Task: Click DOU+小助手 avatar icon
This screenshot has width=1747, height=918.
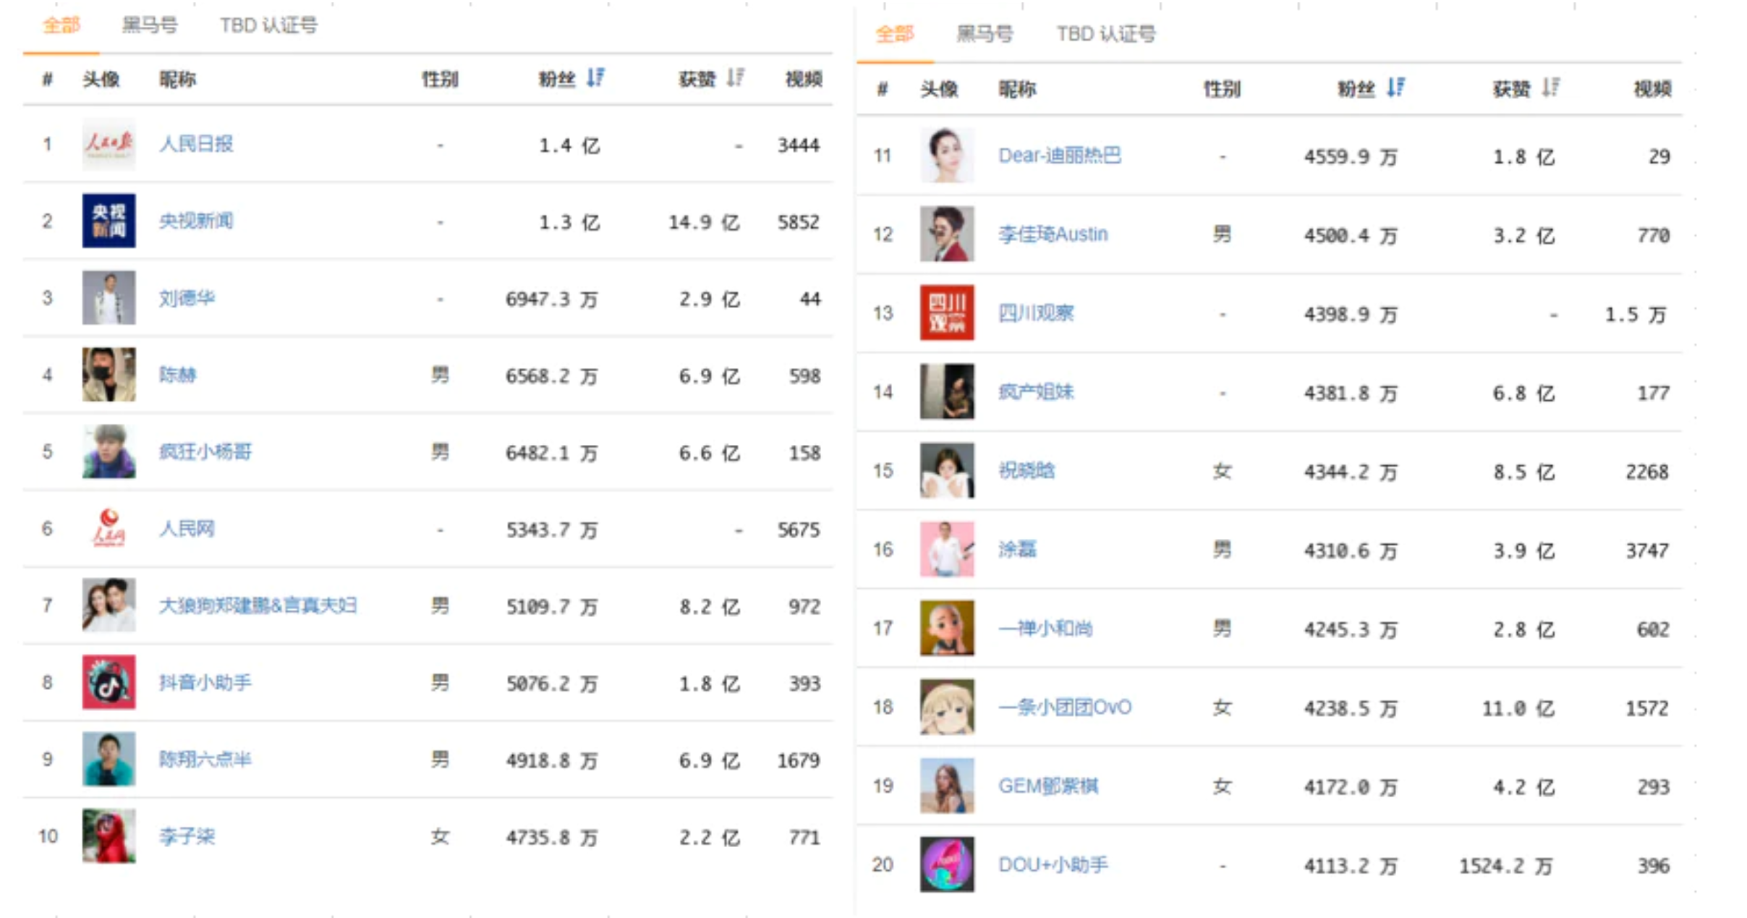Action: click(x=946, y=864)
